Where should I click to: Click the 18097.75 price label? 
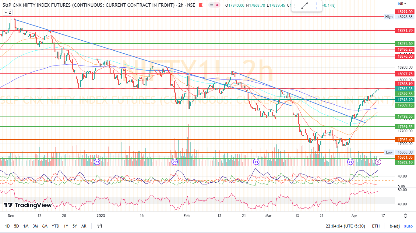click(x=405, y=74)
